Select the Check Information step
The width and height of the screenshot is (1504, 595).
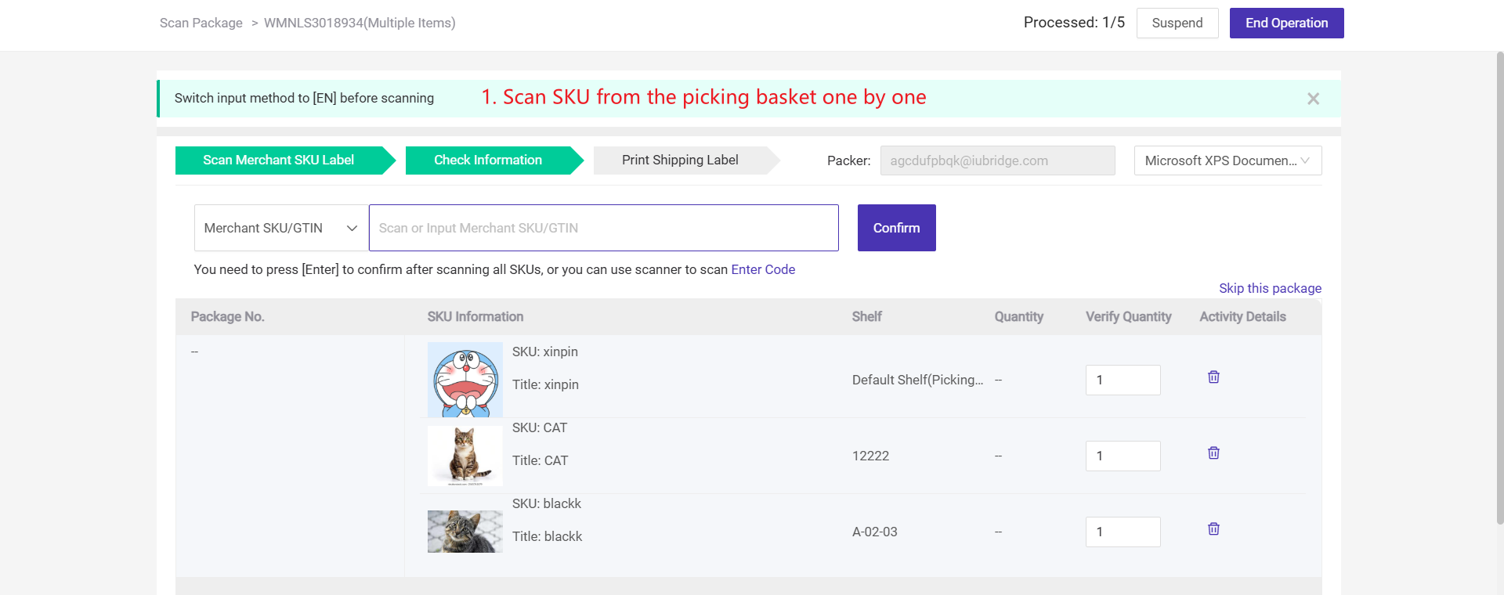[x=488, y=160]
